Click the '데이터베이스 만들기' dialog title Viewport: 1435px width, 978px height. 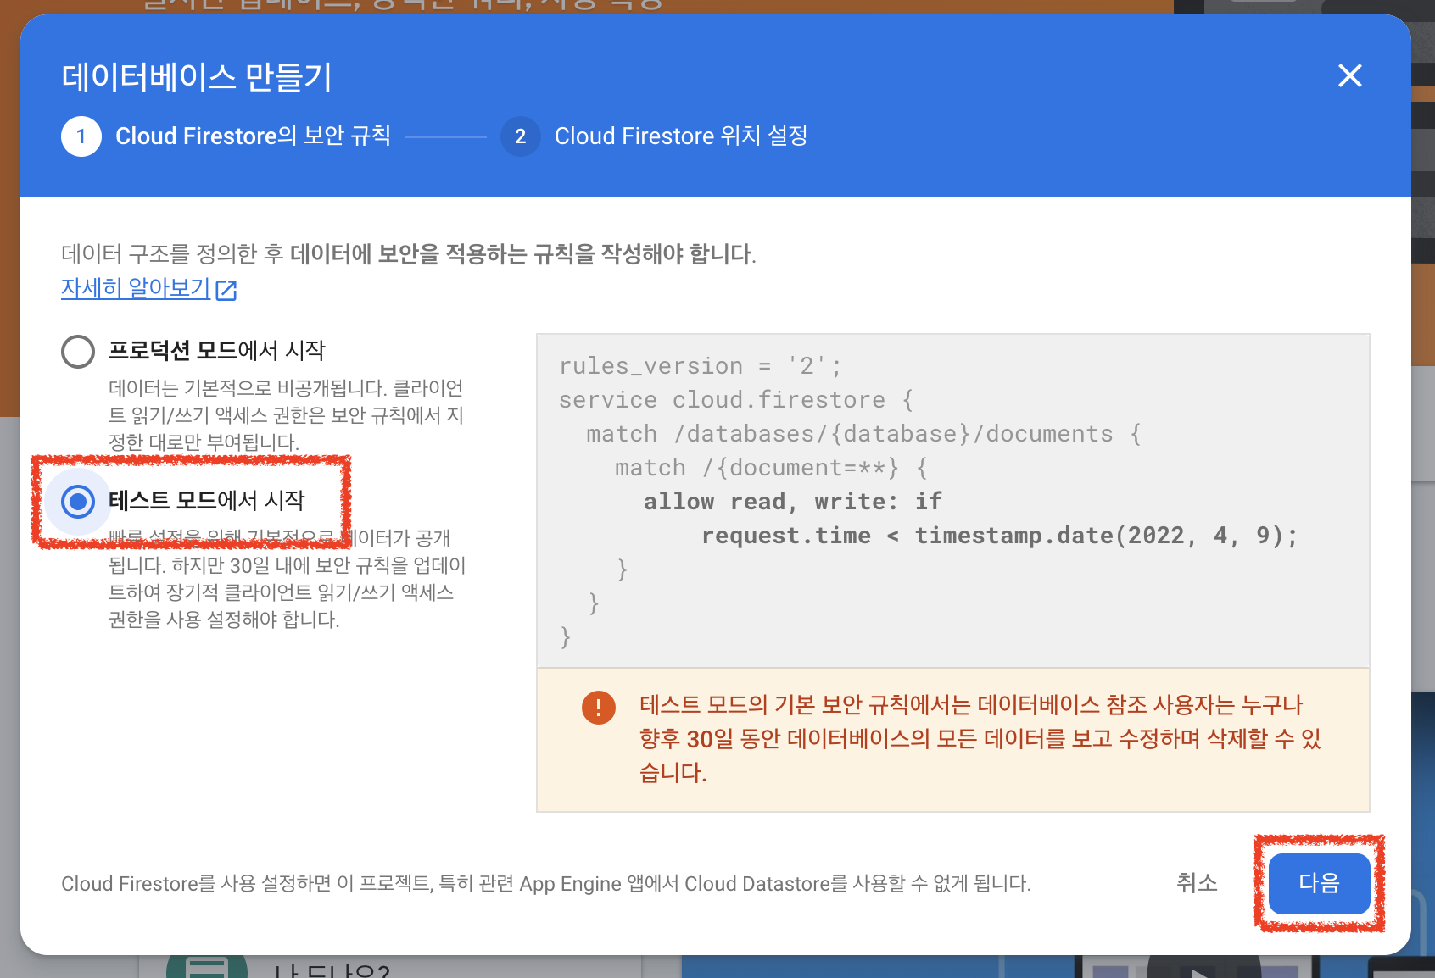[197, 77]
